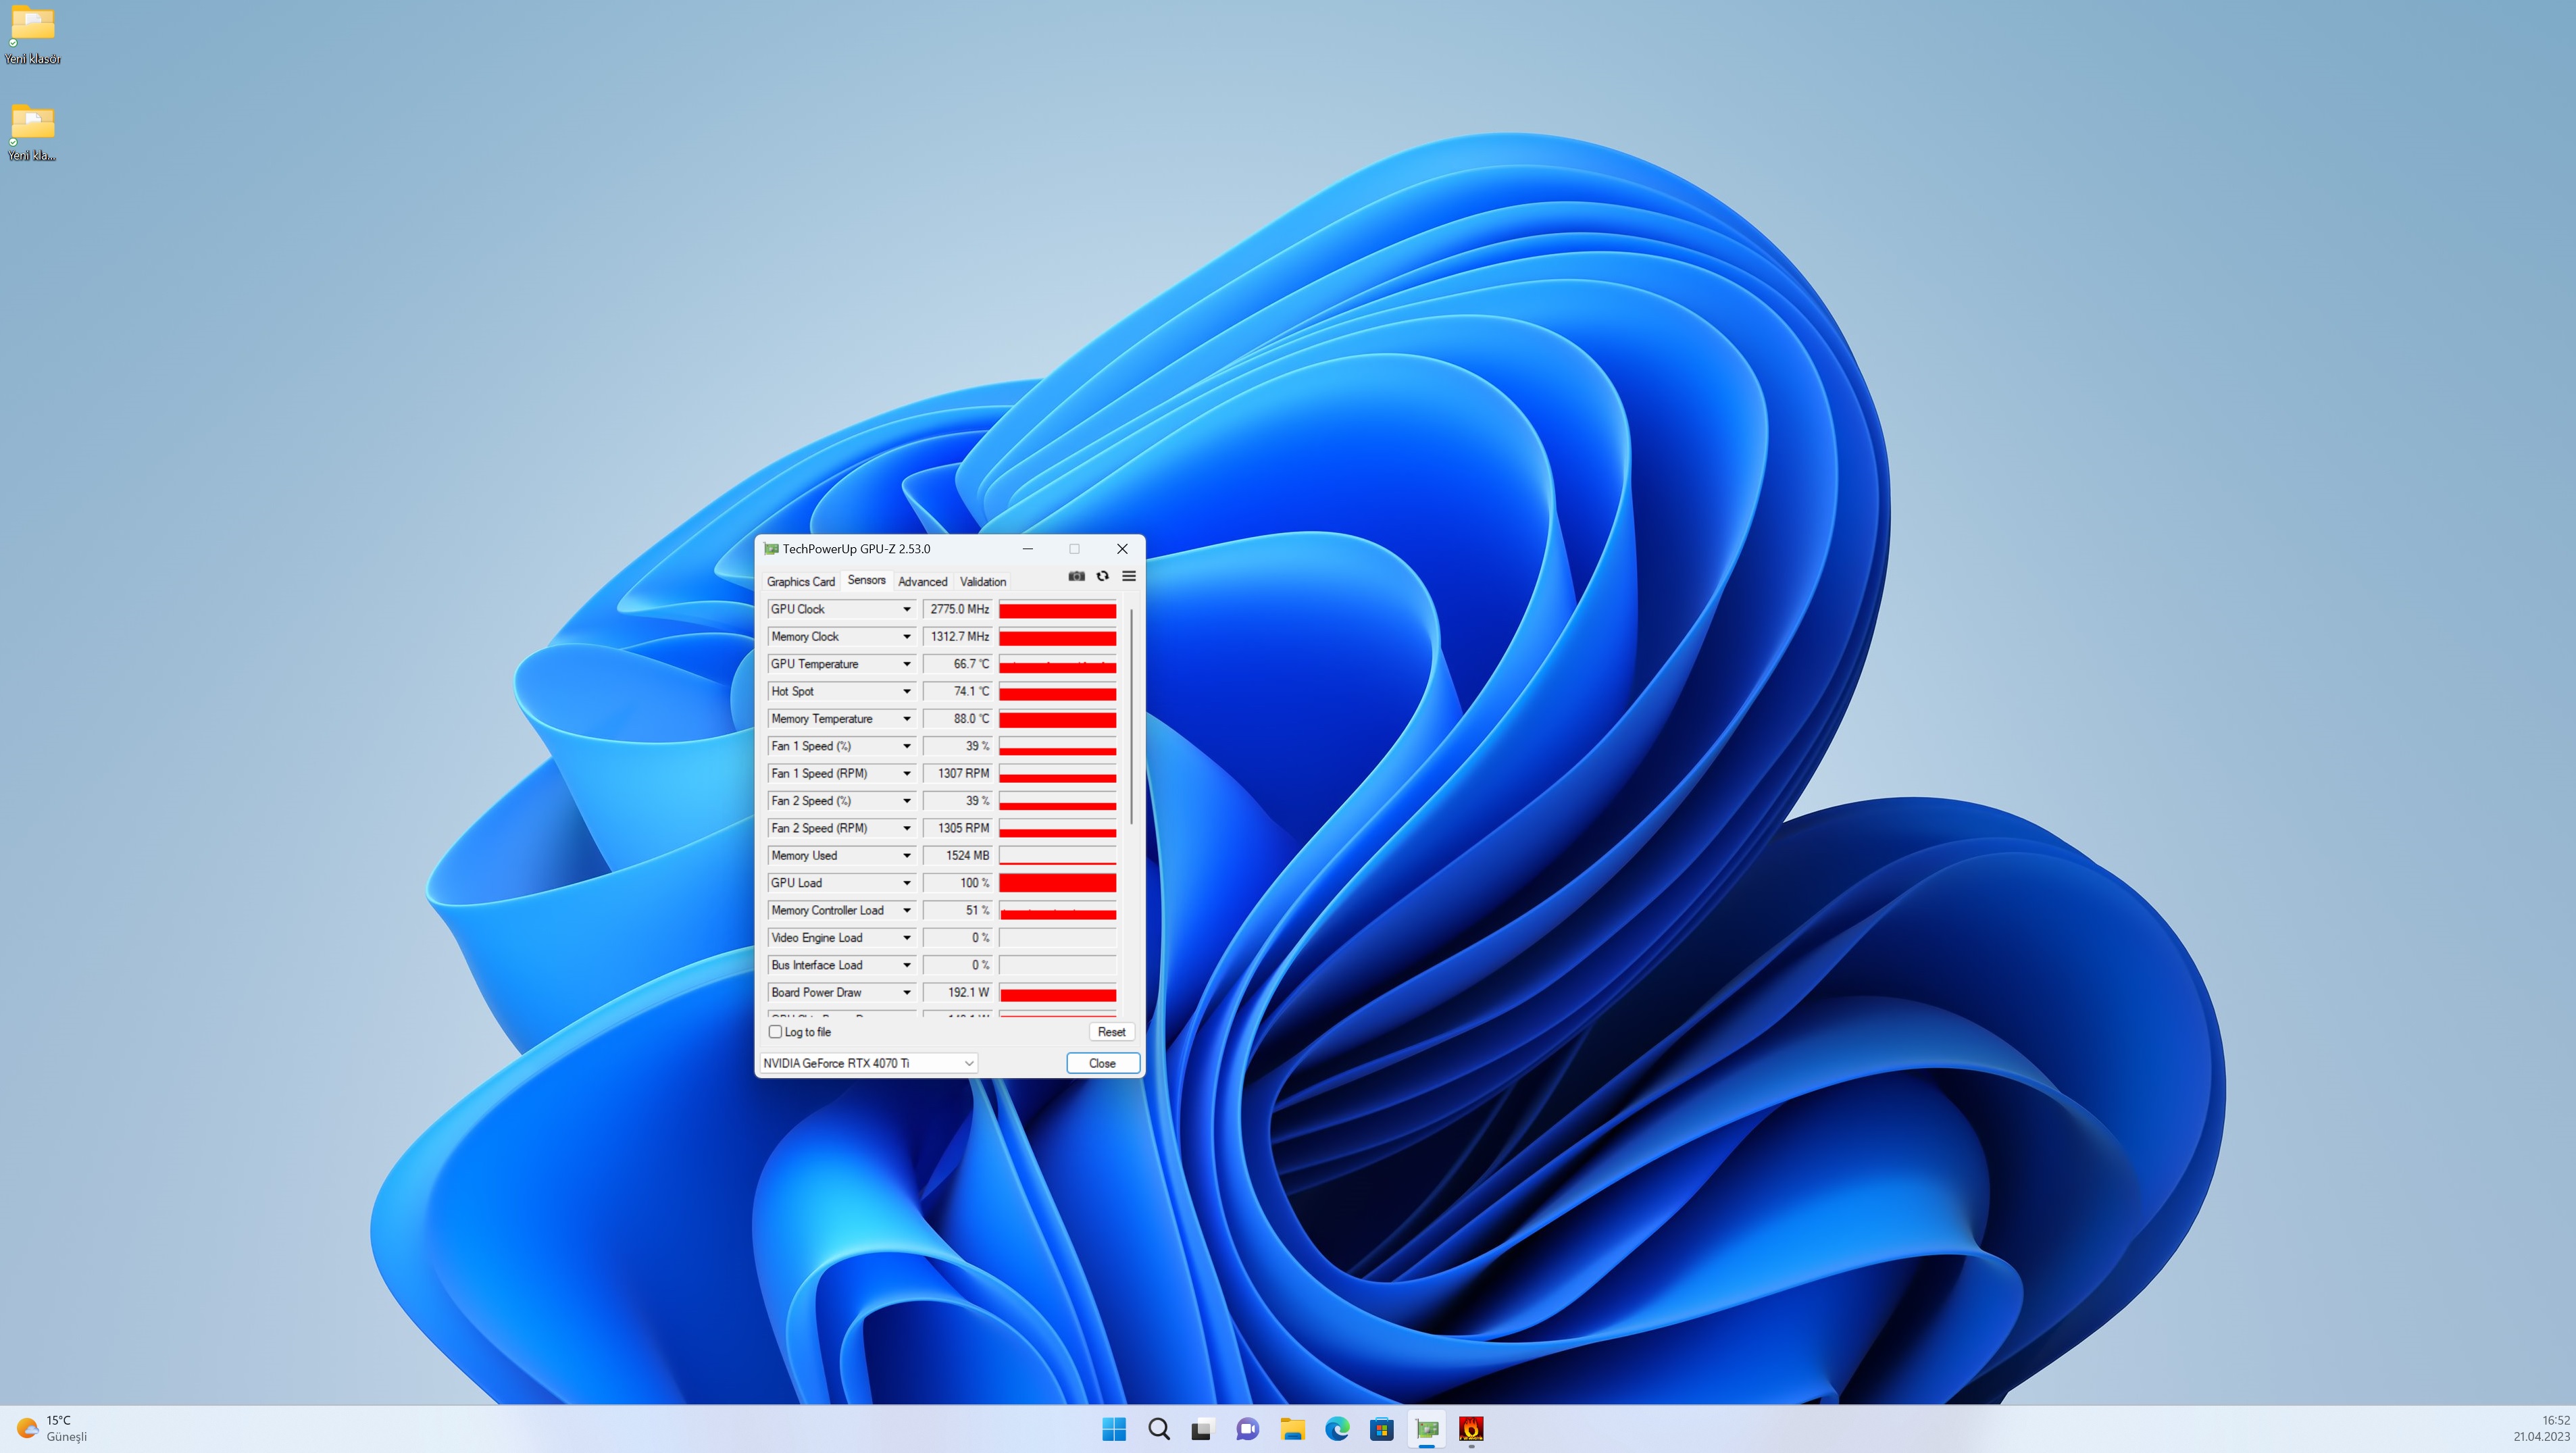Expand the Hot Spot sensor dropdown

(907, 692)
